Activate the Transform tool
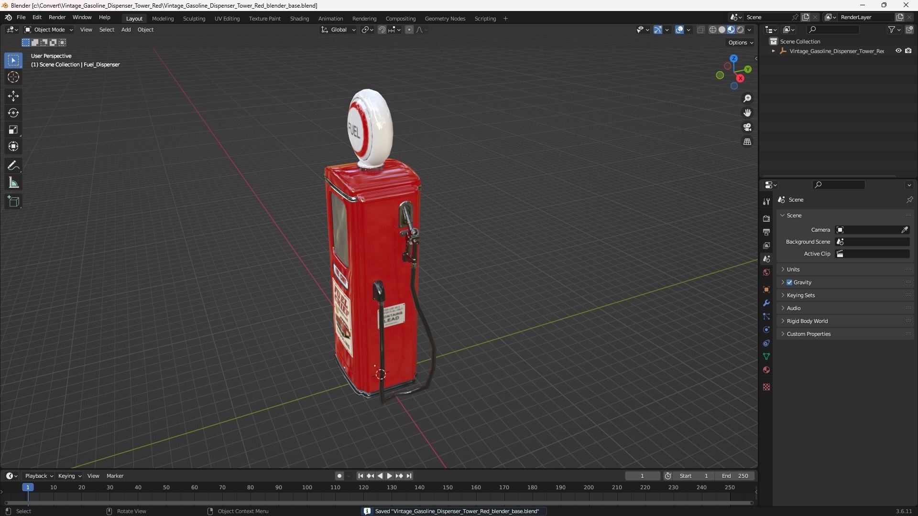Screen dimensions: 918x516 [13, 146]
